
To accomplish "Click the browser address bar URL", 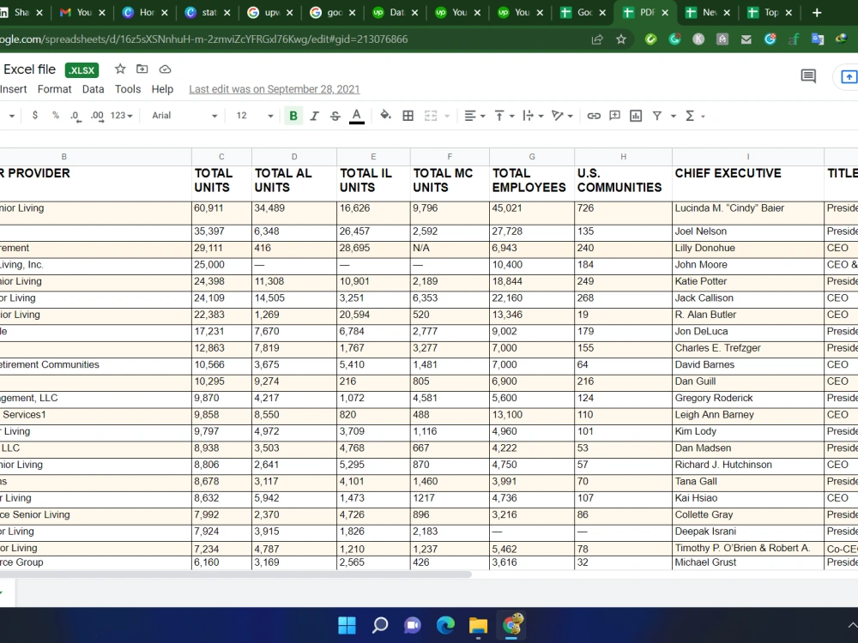I will coord(203,39).
